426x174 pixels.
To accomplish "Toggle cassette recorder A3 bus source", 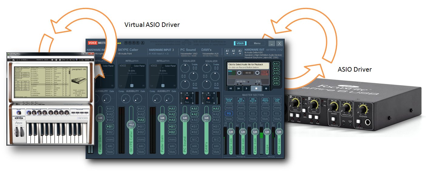I will 276,73.
